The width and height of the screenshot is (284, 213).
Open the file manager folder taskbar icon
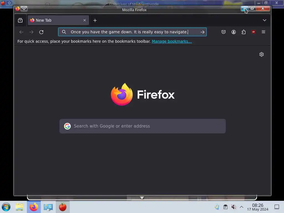19,207
